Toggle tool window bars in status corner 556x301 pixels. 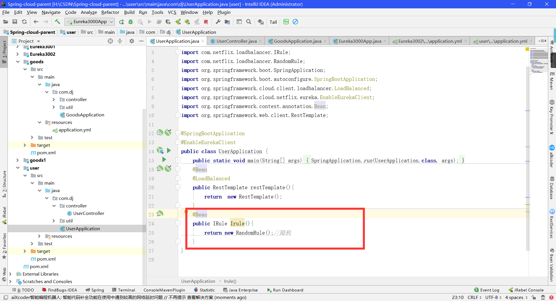coord(6,297)
